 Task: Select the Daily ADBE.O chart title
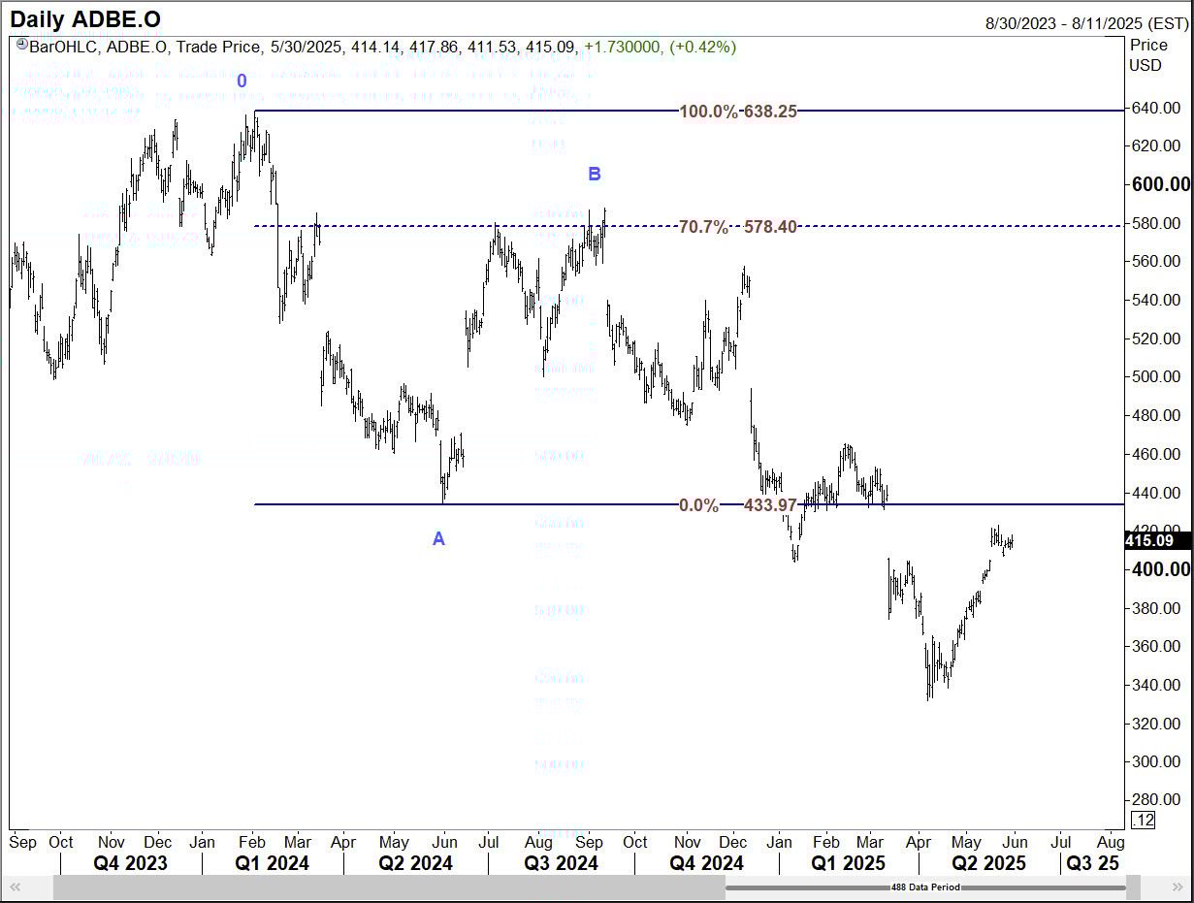tap(86, 19)
